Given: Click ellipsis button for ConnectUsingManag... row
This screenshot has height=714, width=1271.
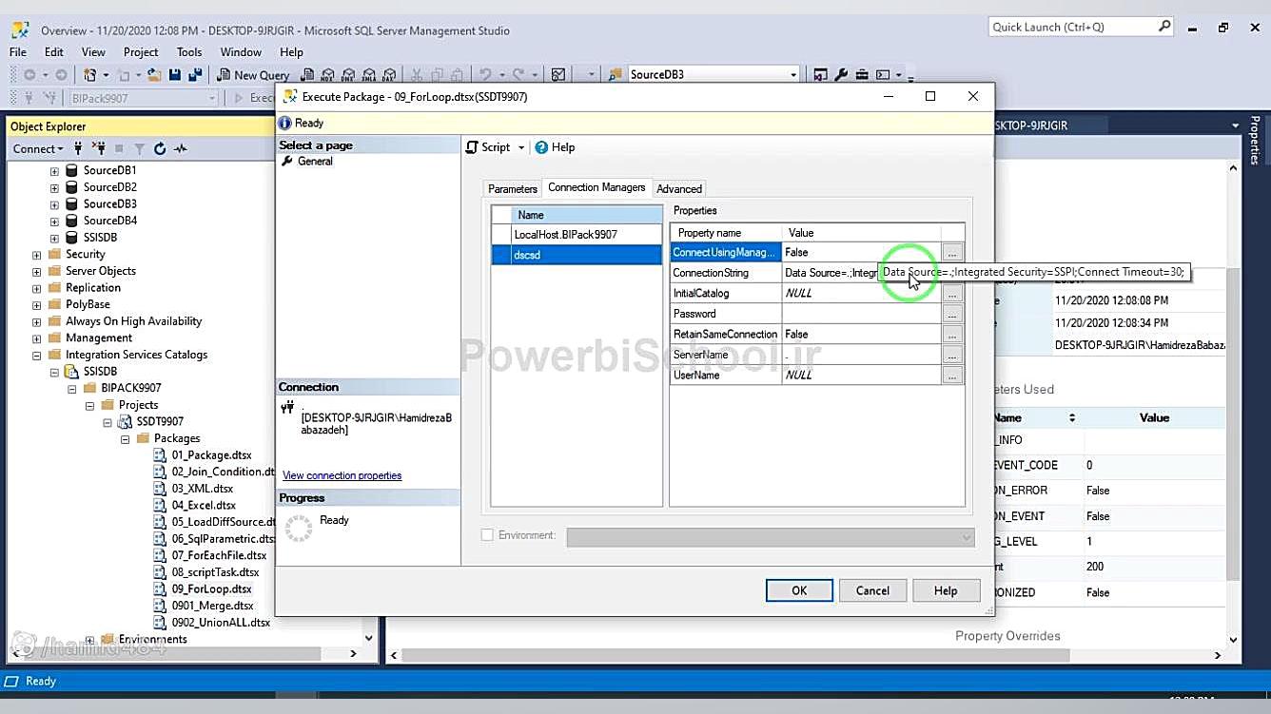Looking at the screenshot, I should point(951,253).
